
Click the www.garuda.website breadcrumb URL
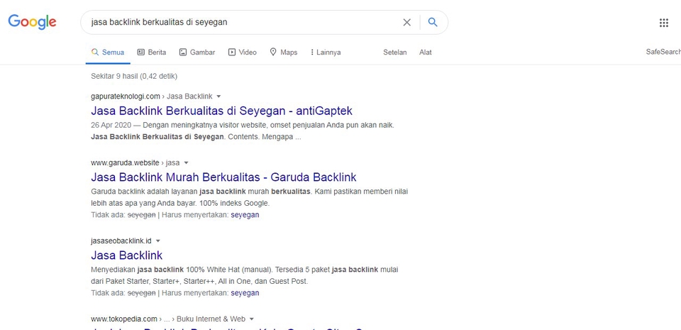[x=125, y=163]
